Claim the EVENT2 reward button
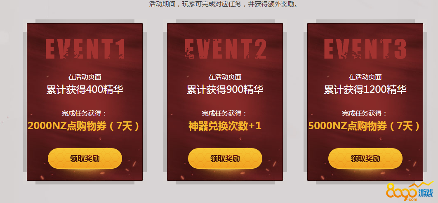 pos(225,158)
